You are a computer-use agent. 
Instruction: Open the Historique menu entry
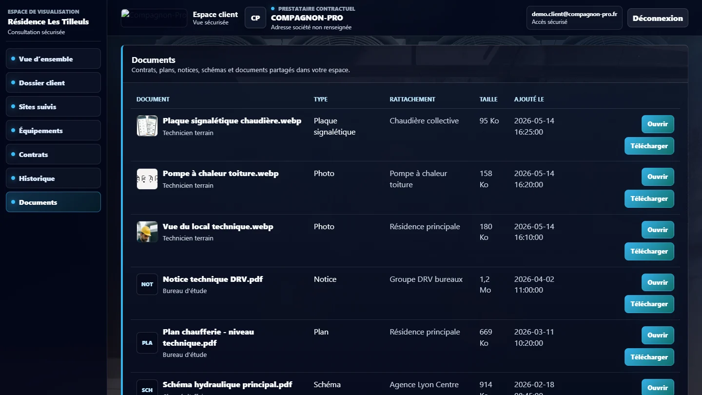53,178
